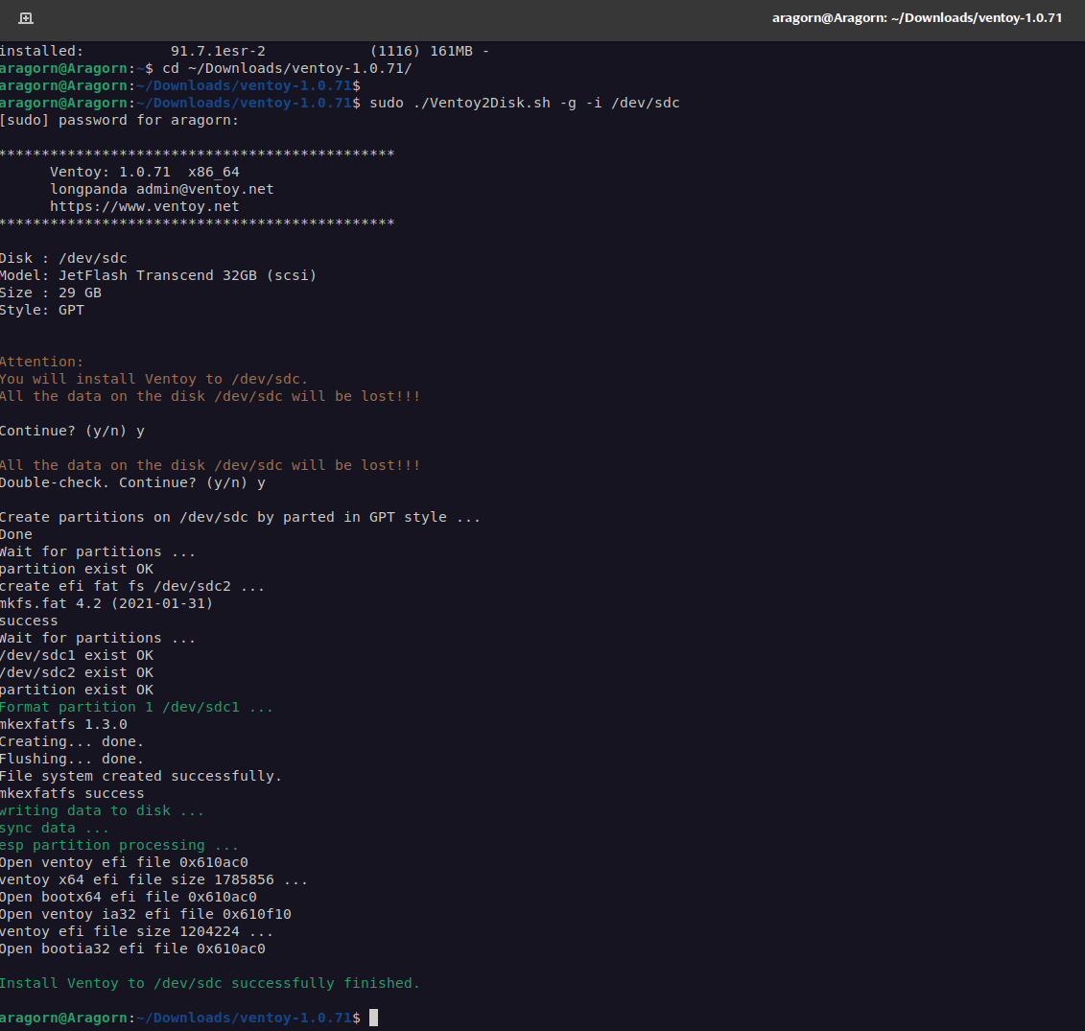
Task: Click the orange 'Attention:' warning heading
Action: pos(42,362)
